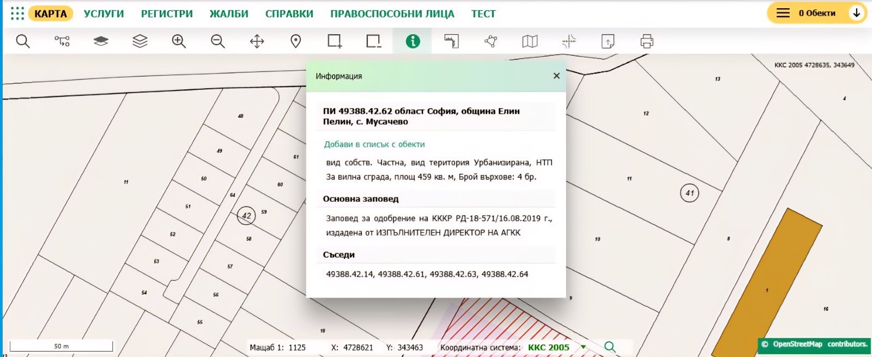This screenshot has height=357, width=872.
Task: Click the print map icon
Action: (647, 41)
